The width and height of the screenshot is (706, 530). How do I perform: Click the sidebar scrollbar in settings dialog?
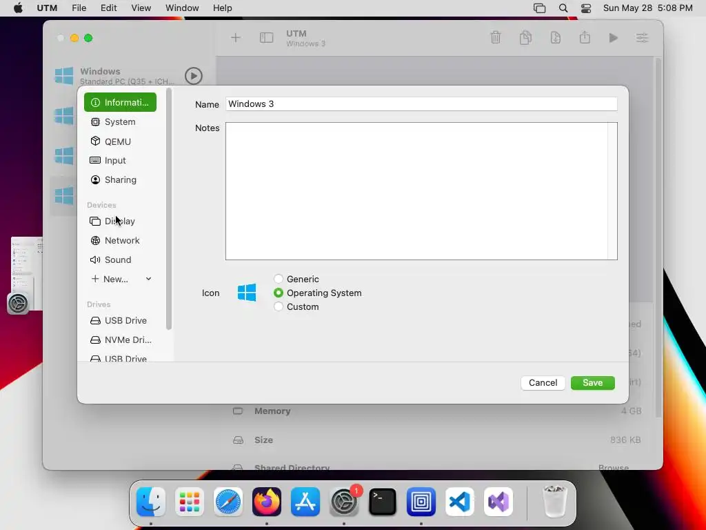[169, 210]
